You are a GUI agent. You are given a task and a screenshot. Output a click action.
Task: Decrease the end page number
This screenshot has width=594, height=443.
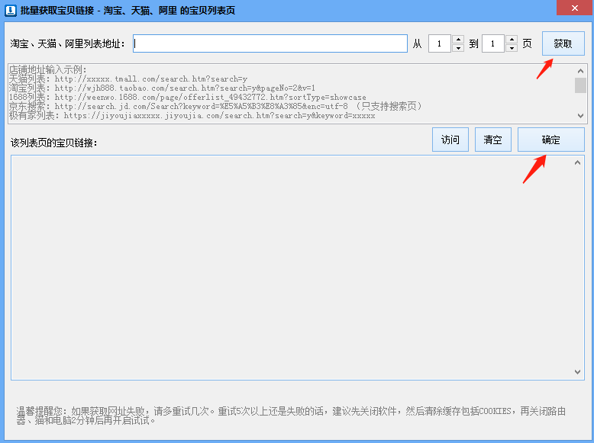[x=512, y=48]
